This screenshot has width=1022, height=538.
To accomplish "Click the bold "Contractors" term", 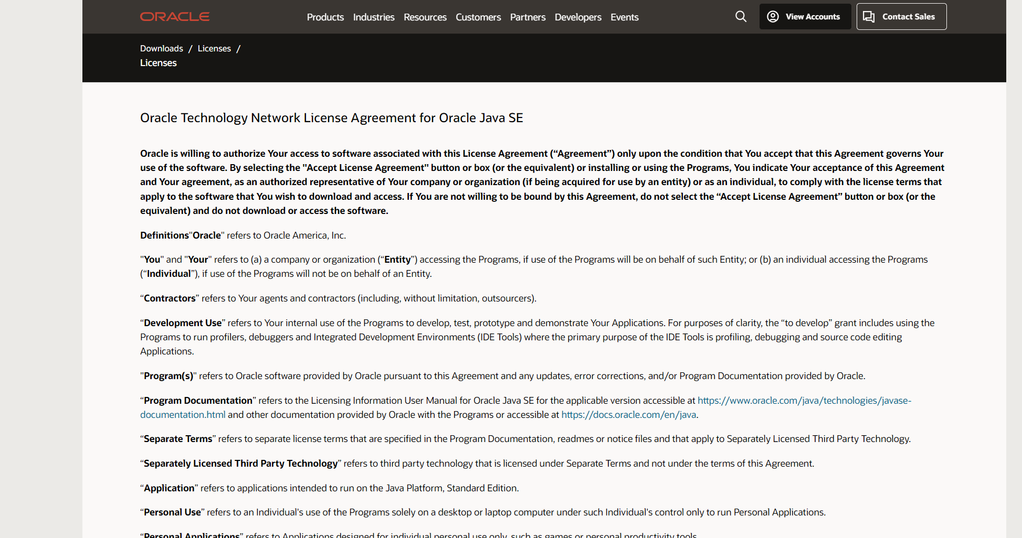I will pos(170,298).
